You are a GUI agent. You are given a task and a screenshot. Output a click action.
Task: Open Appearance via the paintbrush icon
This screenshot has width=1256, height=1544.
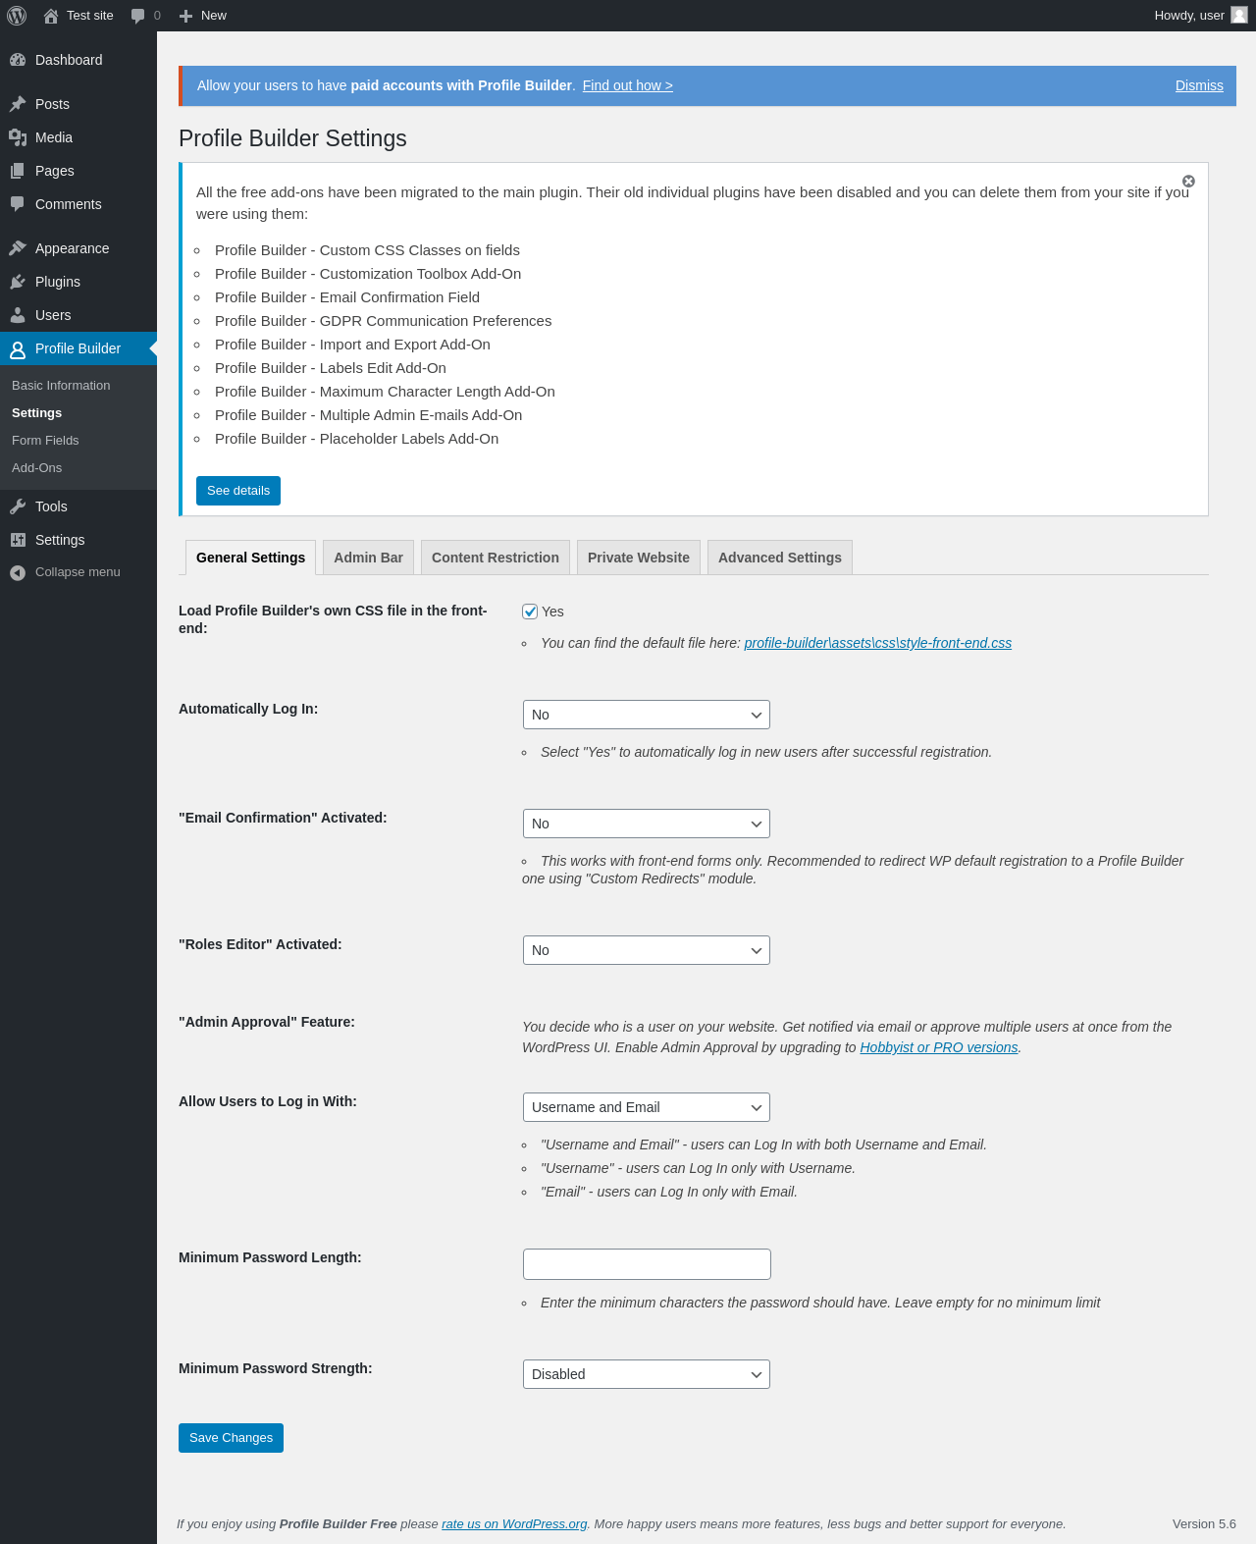point(18,248)
